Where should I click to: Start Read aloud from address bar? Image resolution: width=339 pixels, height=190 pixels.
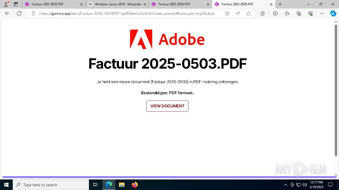[238, 13]
